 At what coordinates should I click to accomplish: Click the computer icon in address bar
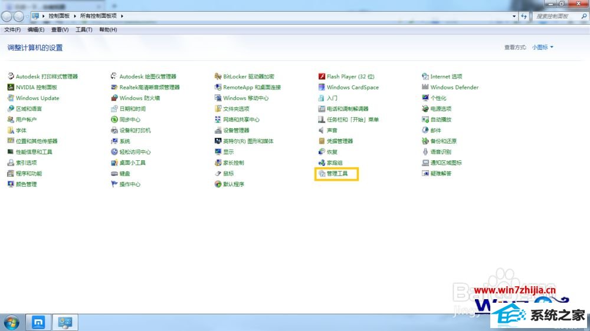(35, 16)
